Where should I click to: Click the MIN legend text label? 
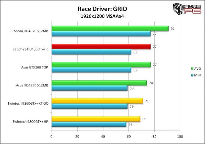(x=199, y=75)
